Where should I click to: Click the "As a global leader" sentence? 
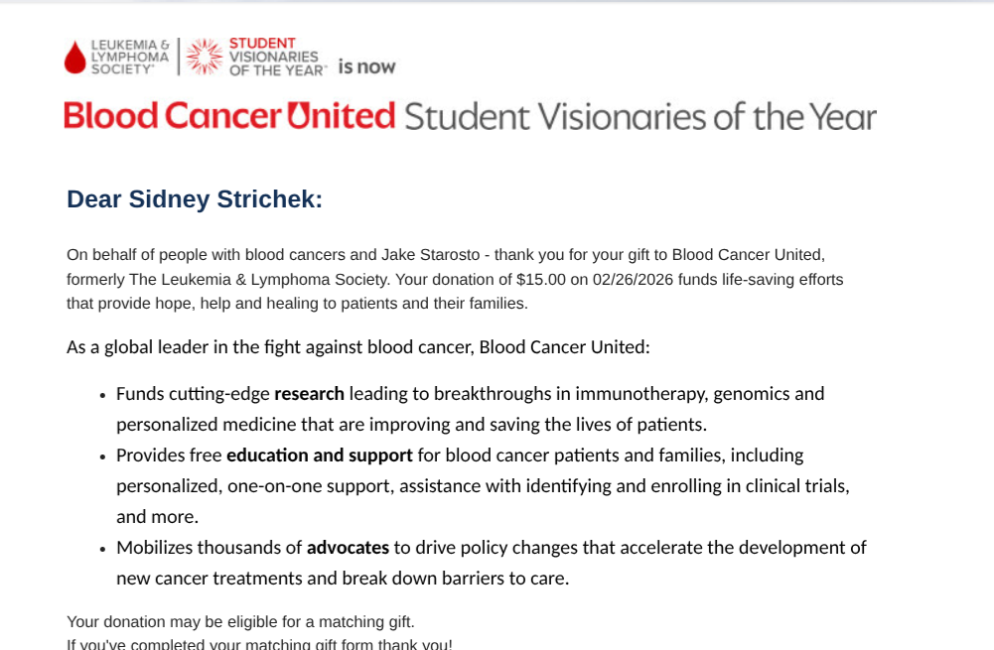coord(357,347)
